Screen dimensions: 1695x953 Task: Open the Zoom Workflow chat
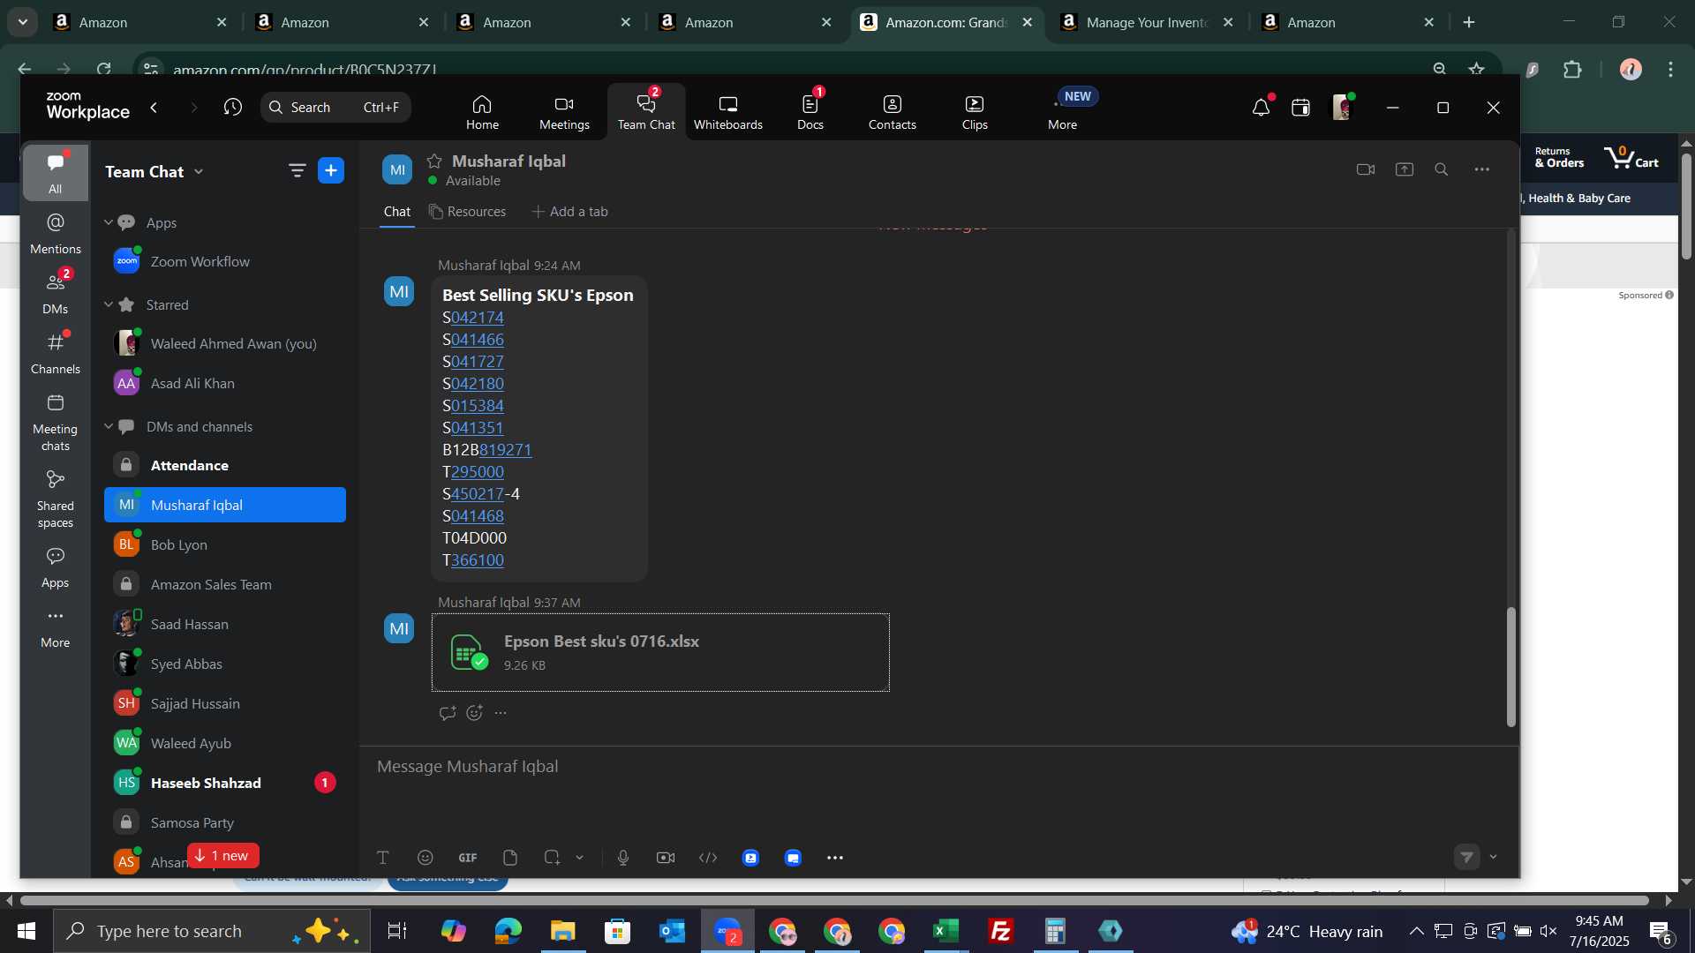click(x=225, y=261)
